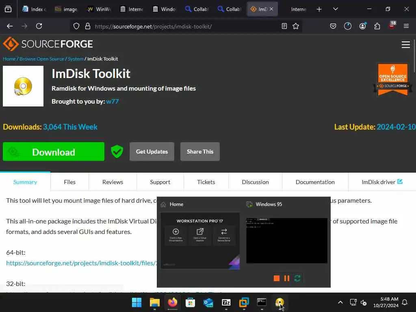Restart the Windows 95 virtual machine
416x312 pixels.
click(x=297, y=278)
